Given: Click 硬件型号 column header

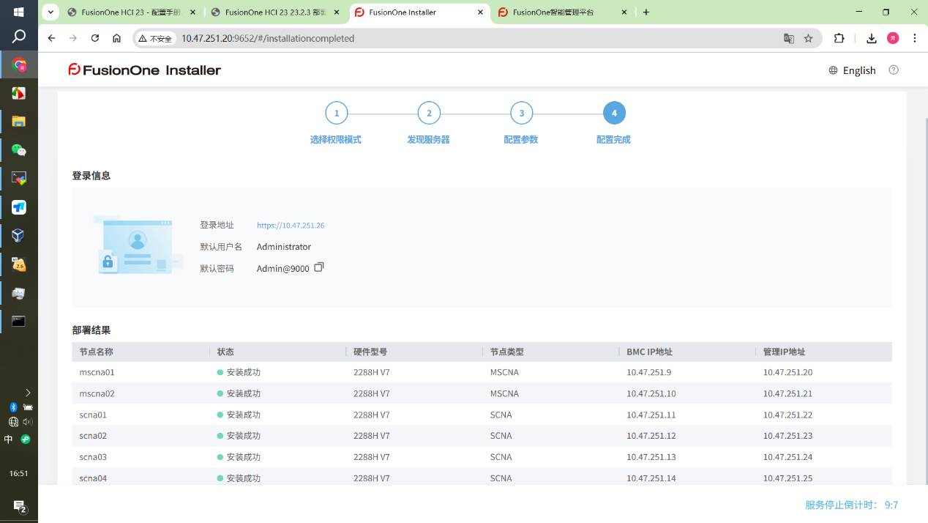Looking at the screenshot, I should [x=370, y=352].
